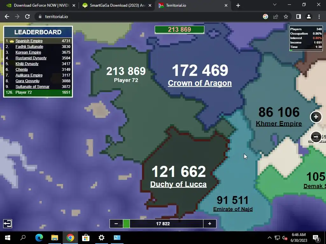This screenshot has height=244, width=326.
Task: Click the Duchy of Lucca territory label
Action: coord(178,184)
